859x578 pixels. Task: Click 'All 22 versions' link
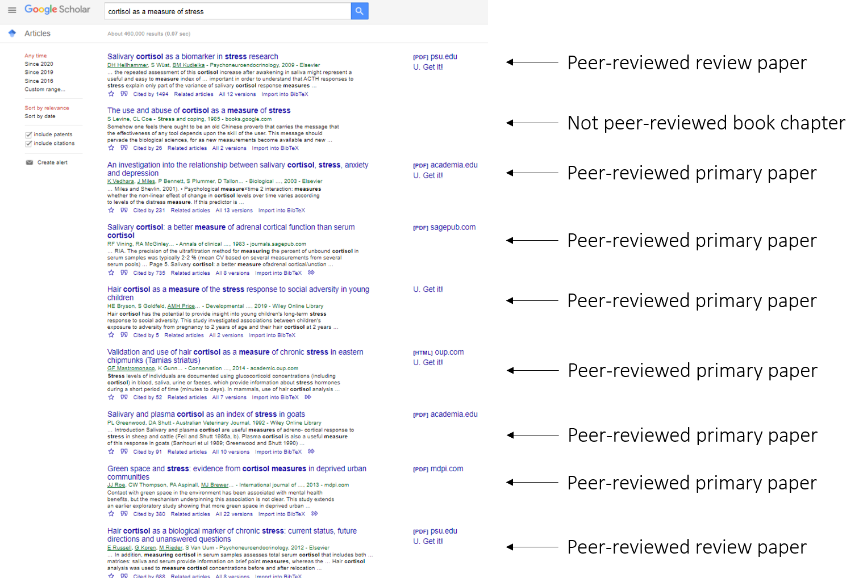point(234,514)
